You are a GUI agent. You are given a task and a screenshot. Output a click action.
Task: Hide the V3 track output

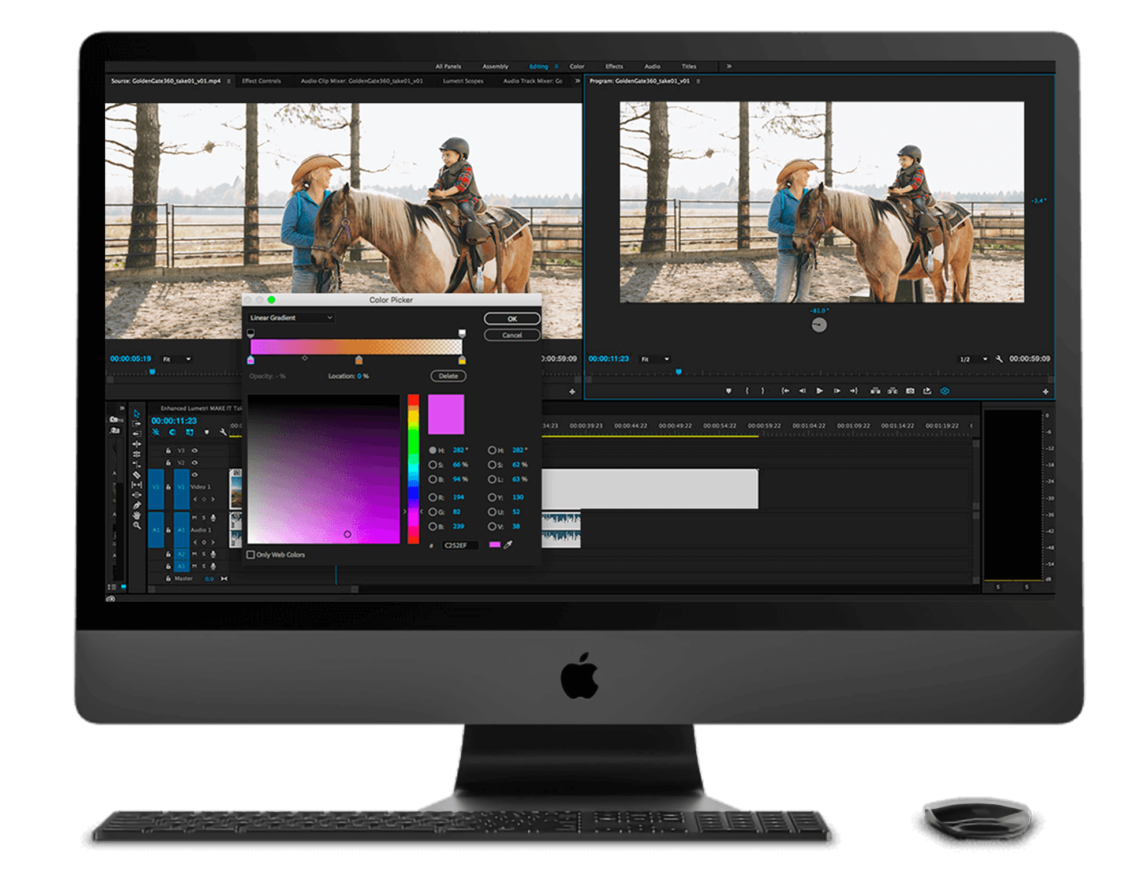point(195,450)
